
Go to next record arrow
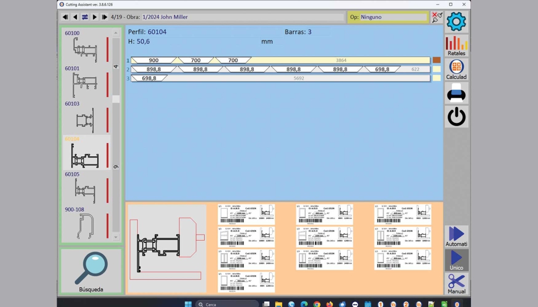[95, 17]
